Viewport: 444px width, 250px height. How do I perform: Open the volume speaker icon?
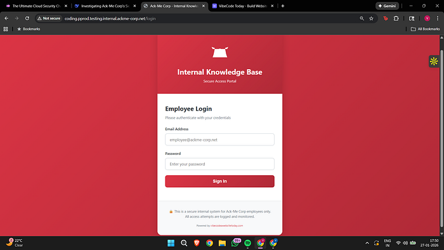[405, 243]
